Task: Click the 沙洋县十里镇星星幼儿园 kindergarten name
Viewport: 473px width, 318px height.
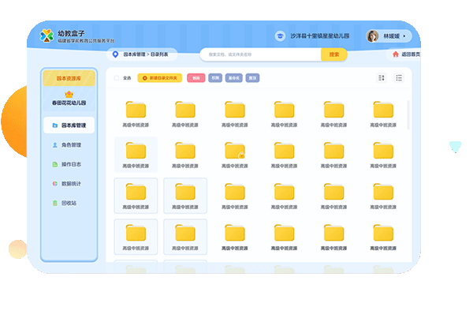Action: pos(320,36)
